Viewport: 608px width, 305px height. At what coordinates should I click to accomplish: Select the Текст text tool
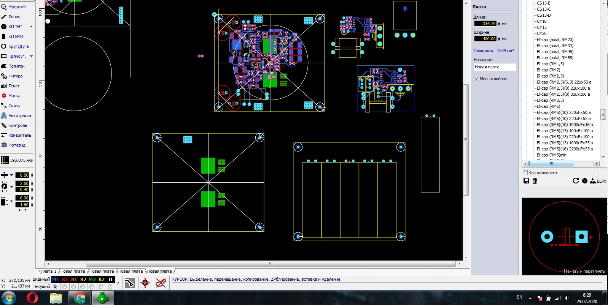[10, 86]
